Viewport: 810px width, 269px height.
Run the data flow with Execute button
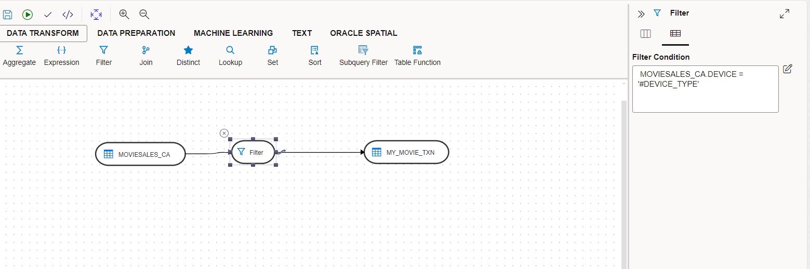pos(27,15)
